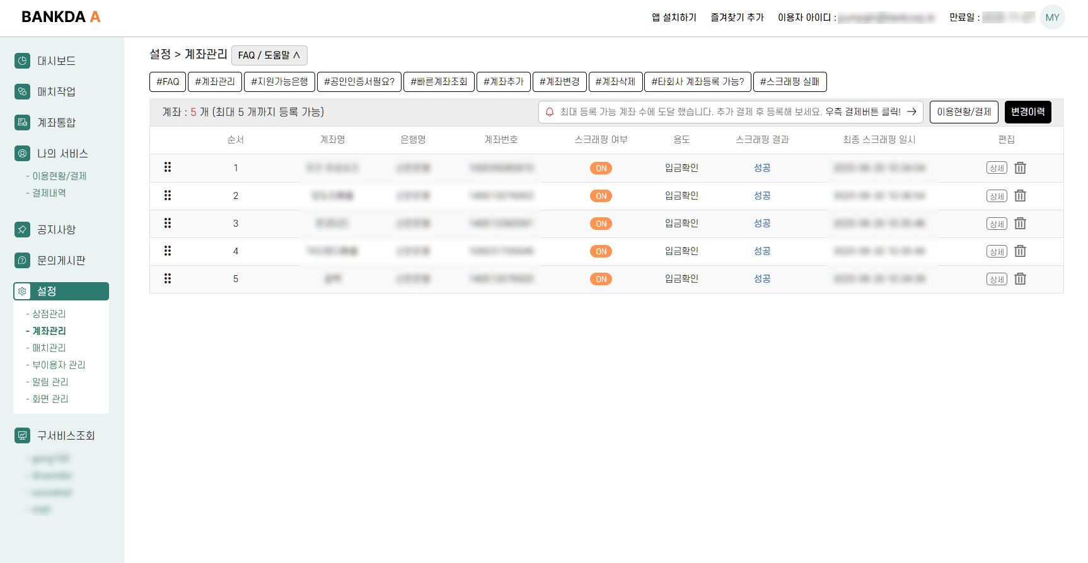The width and height of the screenshot is (1088, 563).
Task: Click the 구서비스조회 sidebar icon
Action: pyautogui.click(x=22, y=435)
